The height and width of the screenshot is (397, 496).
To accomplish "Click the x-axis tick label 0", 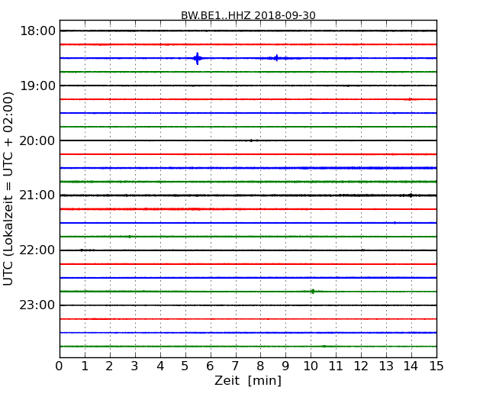I will pyautogui.click(x=60, y=366).
